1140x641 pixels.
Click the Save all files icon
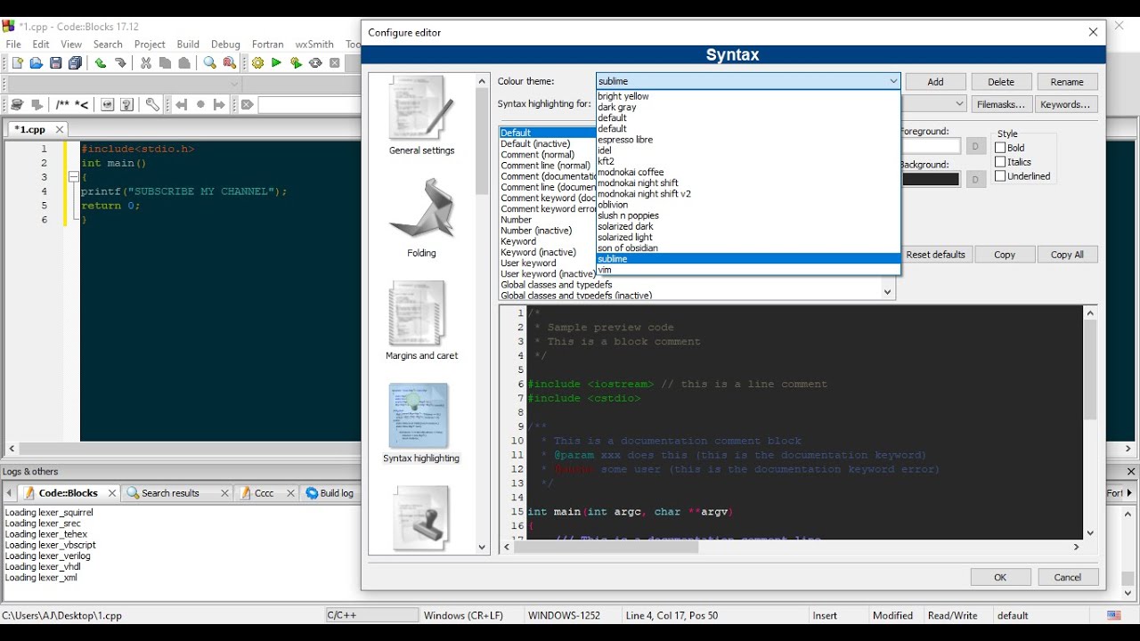pos(76,63)
